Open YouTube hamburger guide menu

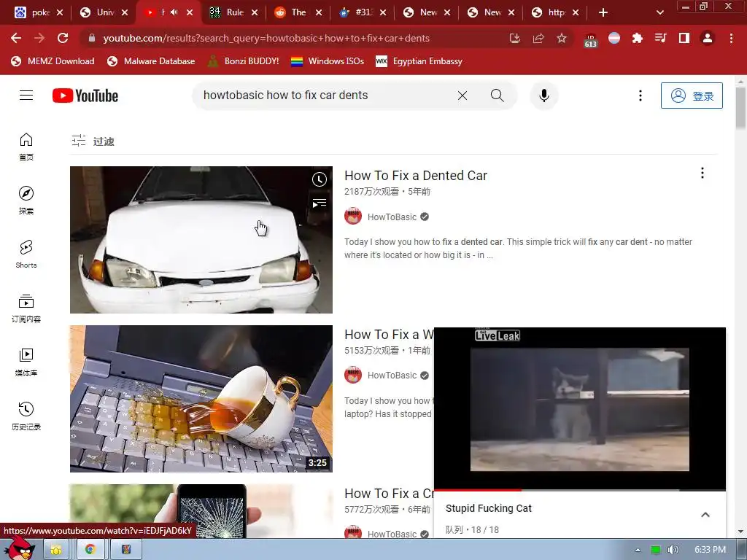coord(26,96)
